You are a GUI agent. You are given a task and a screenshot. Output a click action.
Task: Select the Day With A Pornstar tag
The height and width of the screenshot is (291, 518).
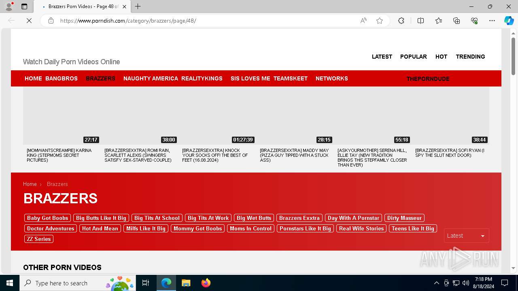pos(353,218)
